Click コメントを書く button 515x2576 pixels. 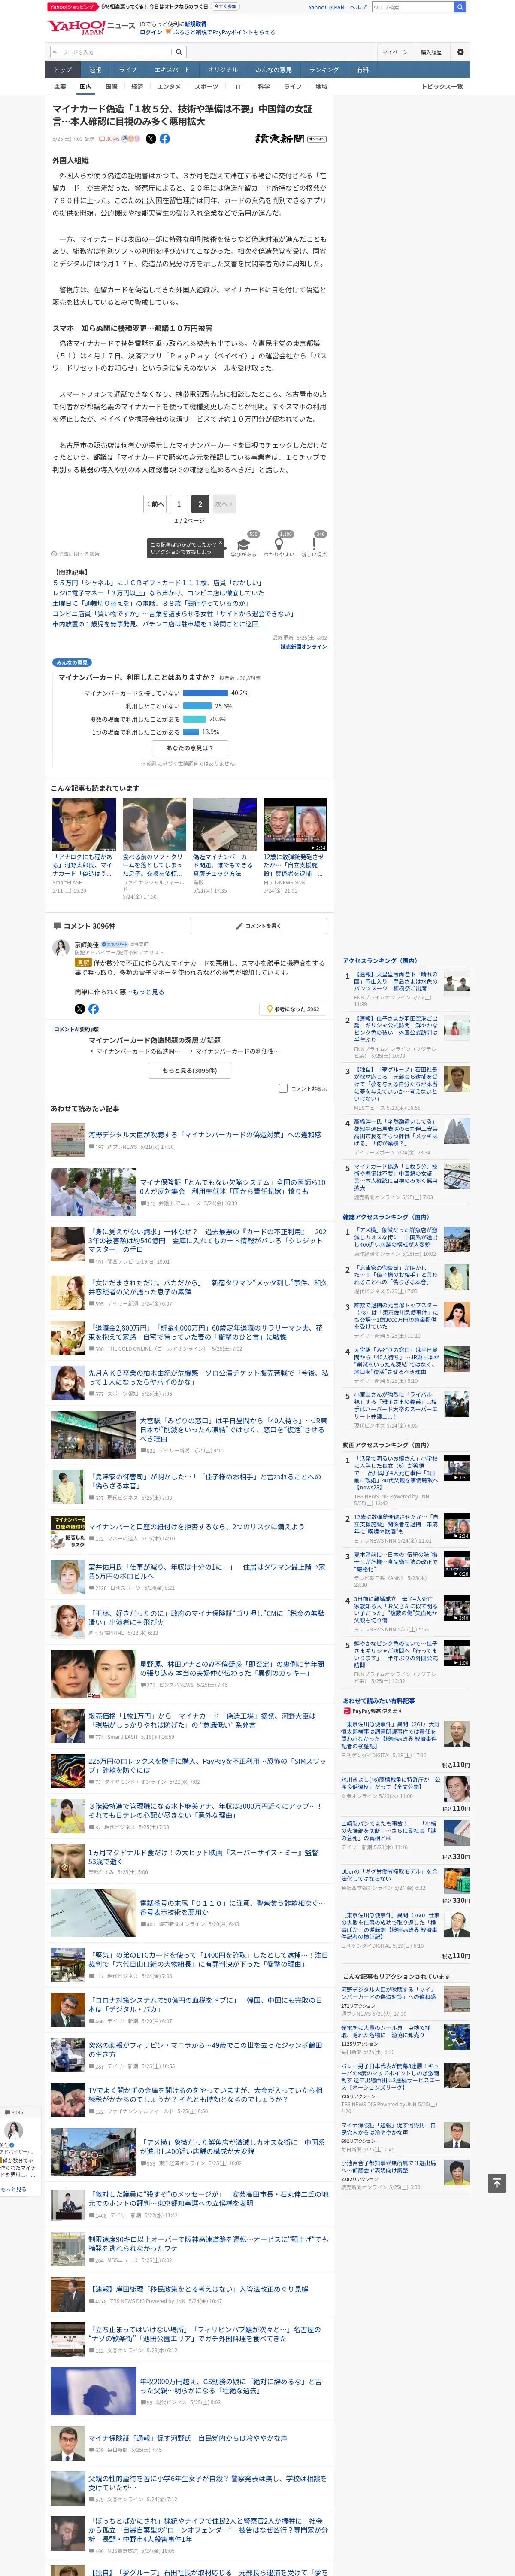258,926
